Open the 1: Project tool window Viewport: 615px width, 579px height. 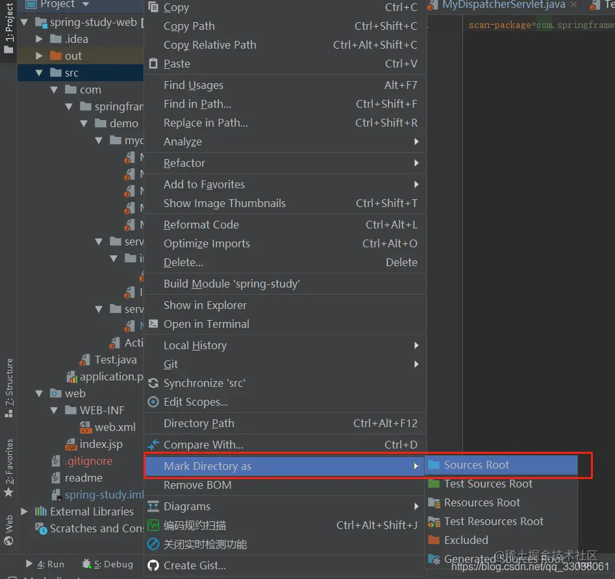(8, 29)
